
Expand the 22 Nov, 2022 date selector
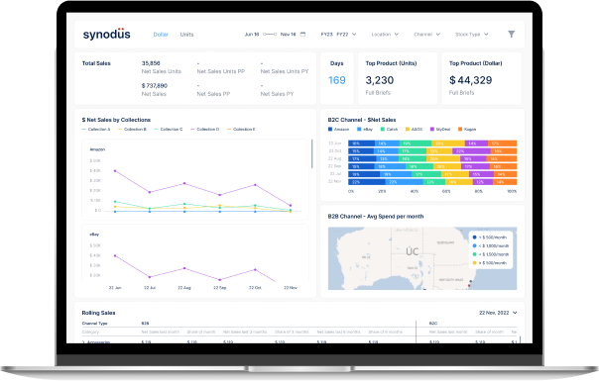click(x=498, y=313)
